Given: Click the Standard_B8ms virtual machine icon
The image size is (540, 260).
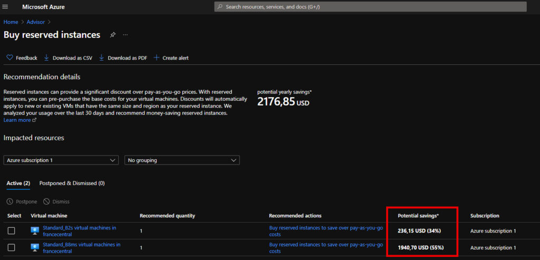Looking at the screenshot, I should [35, 247].
